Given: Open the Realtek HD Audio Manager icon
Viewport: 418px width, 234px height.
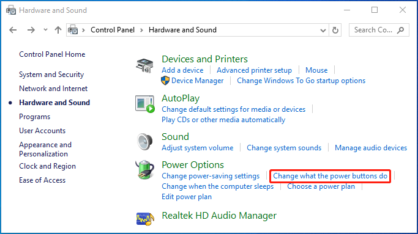Looking at the screenshot, I should (145, 219).
